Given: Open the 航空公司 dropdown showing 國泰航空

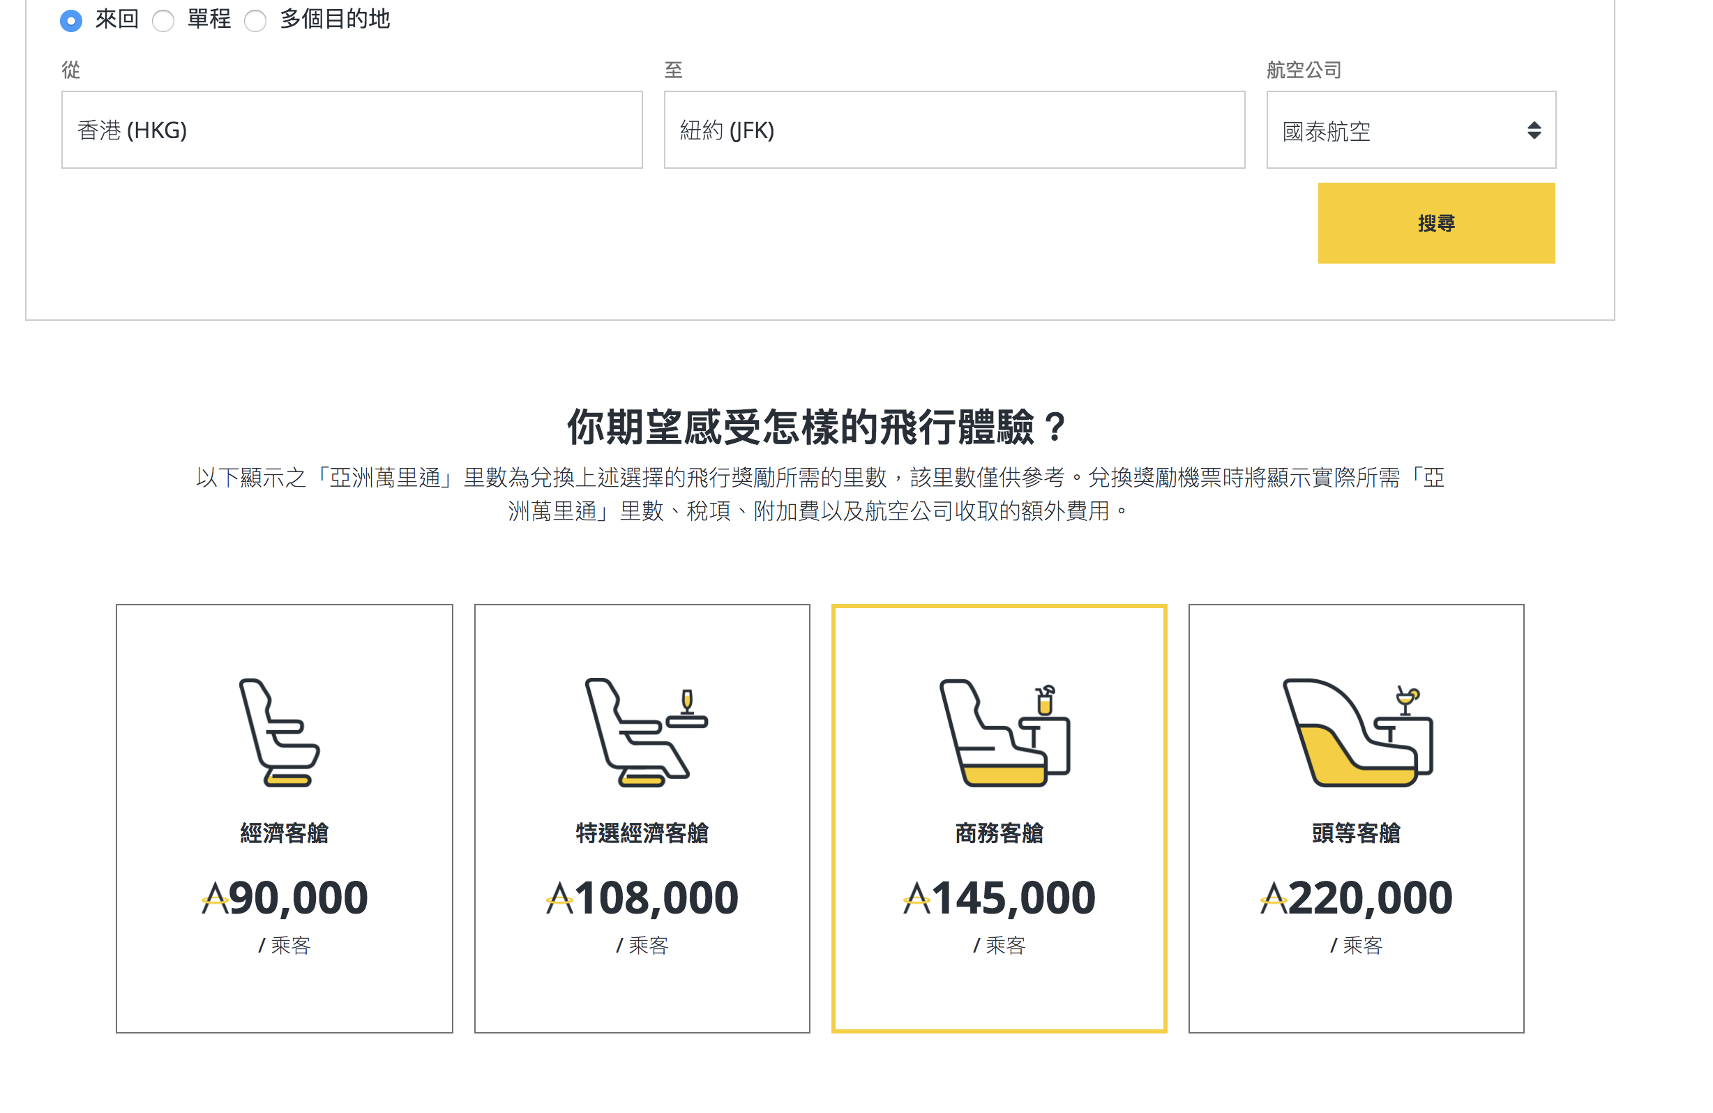Looking at the screenshot, I should coord(1411,130).
